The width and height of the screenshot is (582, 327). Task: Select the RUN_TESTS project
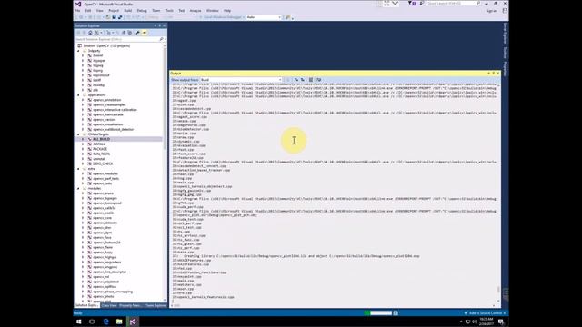(x=101, y=154)
